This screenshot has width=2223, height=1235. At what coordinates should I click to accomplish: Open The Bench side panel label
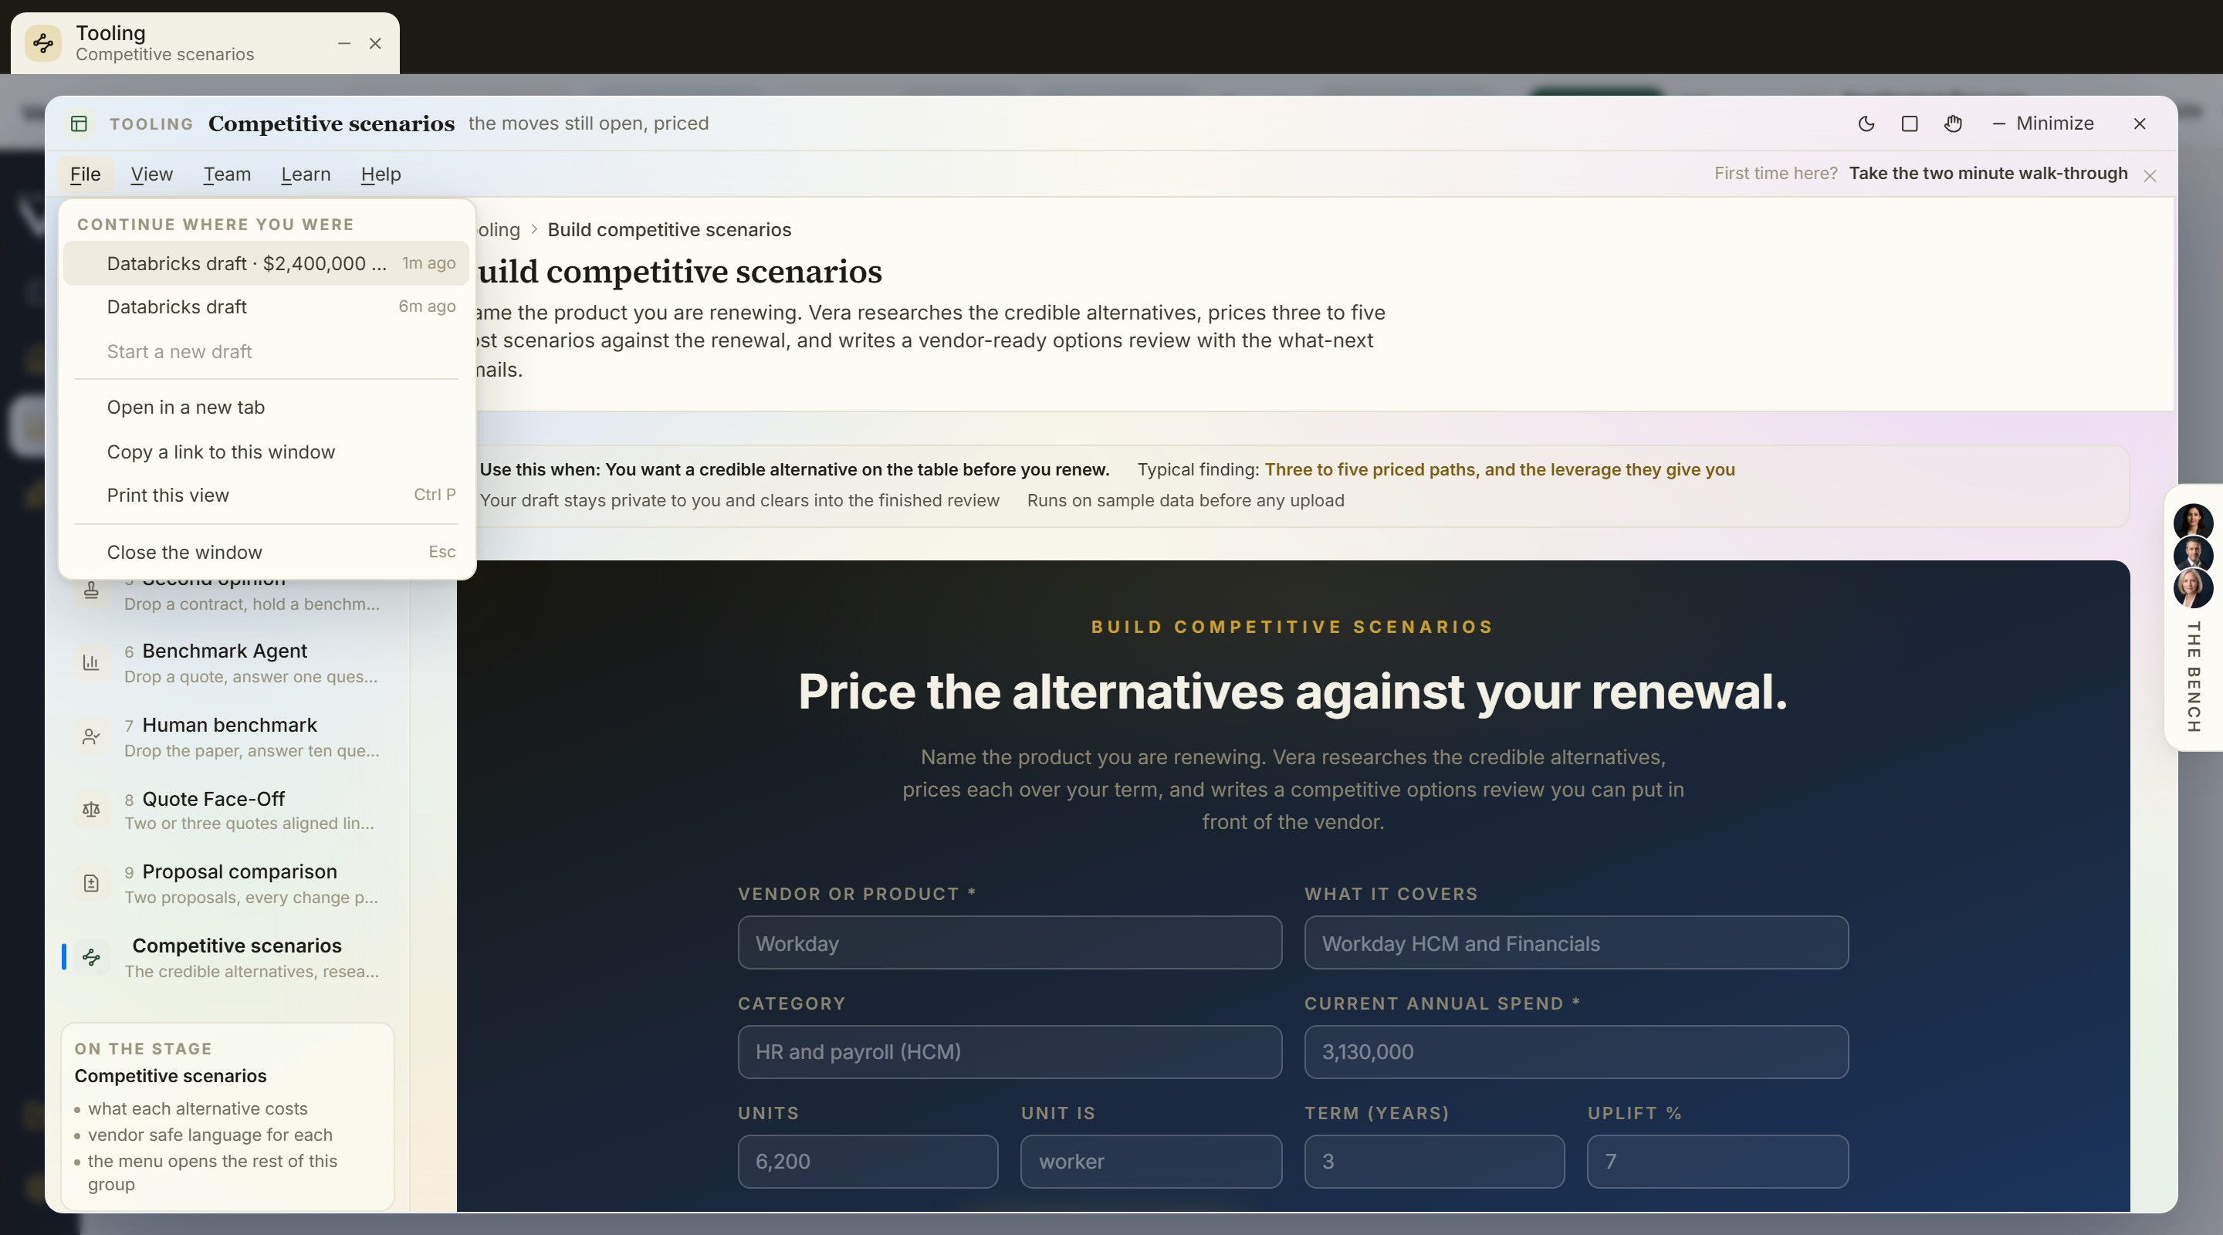pos(2193,677)
